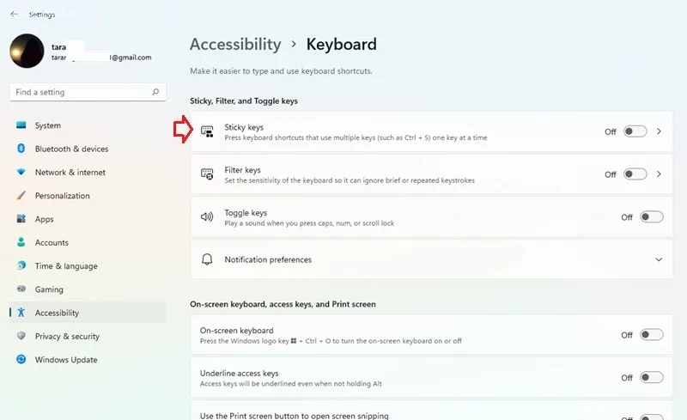Click the back arrow beside Settings

[x=14, y=14]
